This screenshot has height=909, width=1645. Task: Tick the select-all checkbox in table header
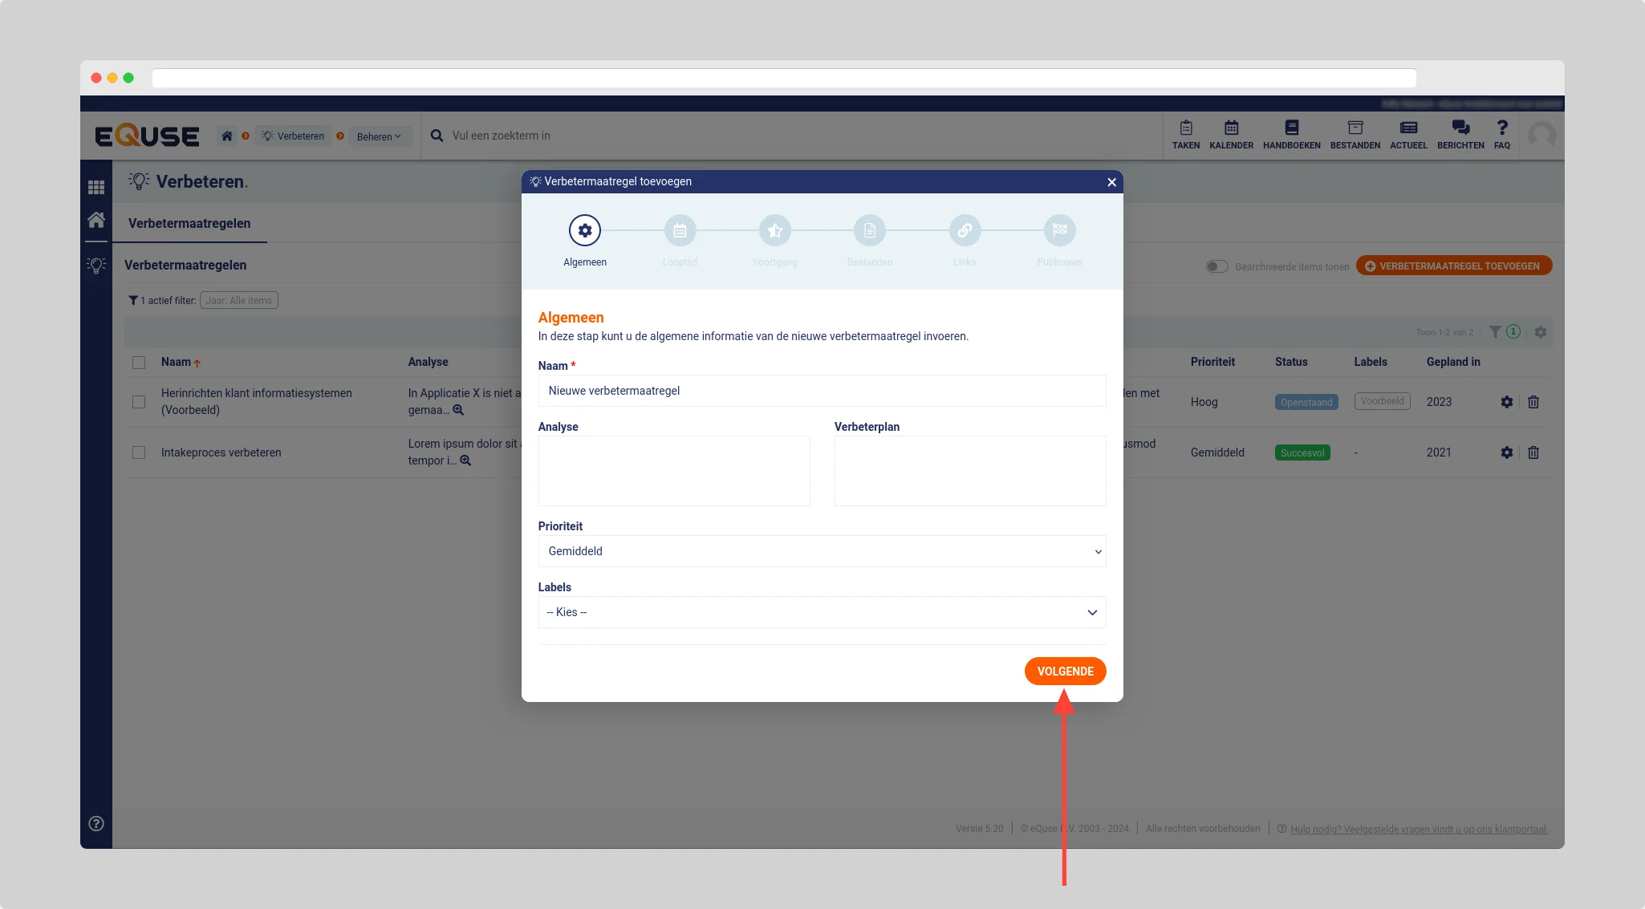(x=139, y=363)
